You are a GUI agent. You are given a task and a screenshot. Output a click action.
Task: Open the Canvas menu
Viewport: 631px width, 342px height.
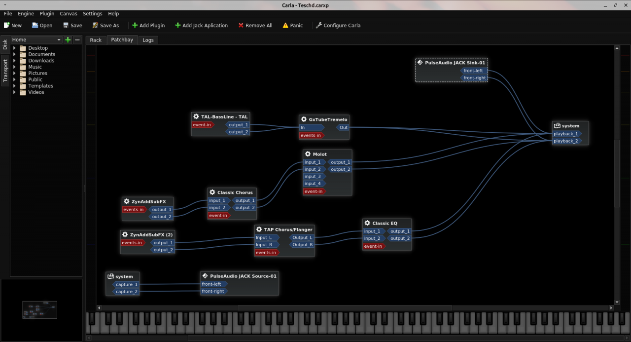click(69, 14)
